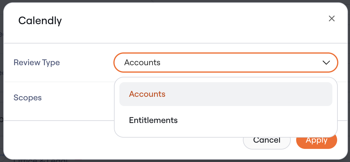Close the Calendly dialog with the X icon

tap(332, 19)
